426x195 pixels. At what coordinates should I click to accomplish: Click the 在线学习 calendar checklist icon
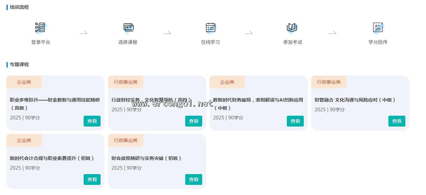(x=210, y=28)
